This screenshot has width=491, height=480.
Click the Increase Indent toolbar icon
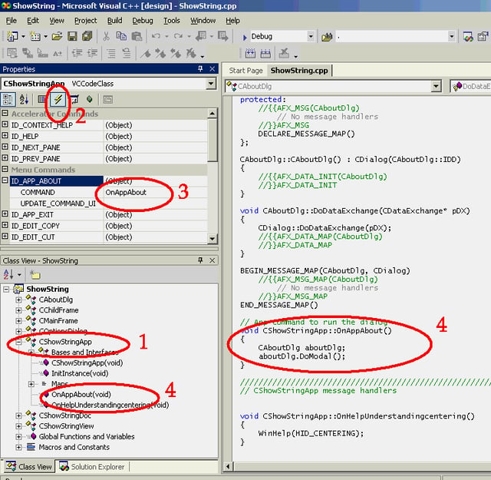92,53
